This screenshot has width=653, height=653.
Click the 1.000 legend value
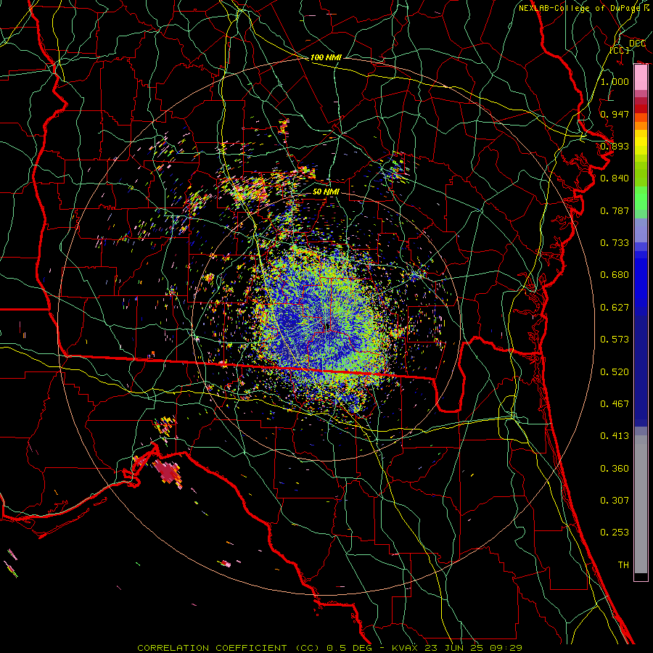615,81
